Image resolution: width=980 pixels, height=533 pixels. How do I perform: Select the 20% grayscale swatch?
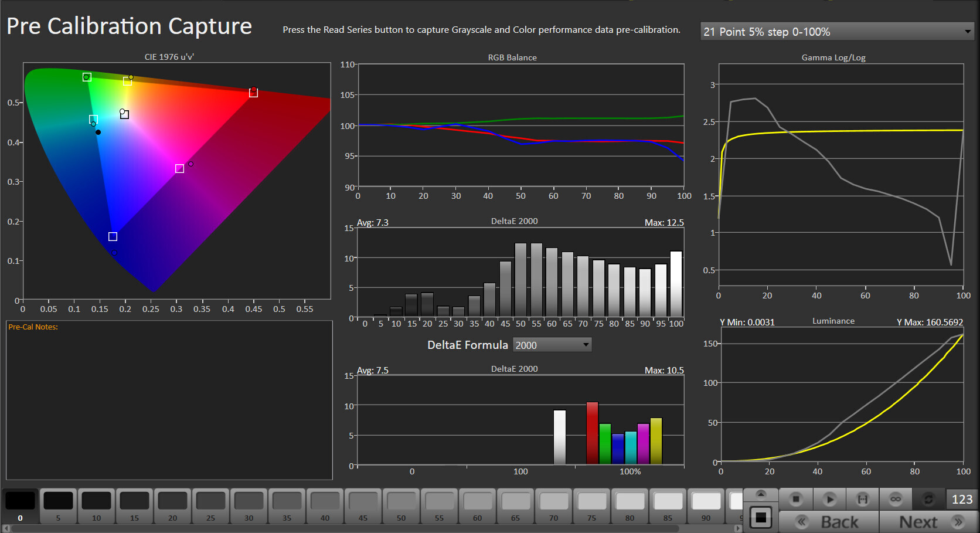pos(173,505)
